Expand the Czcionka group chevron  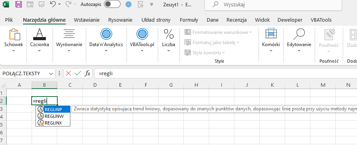40,50
